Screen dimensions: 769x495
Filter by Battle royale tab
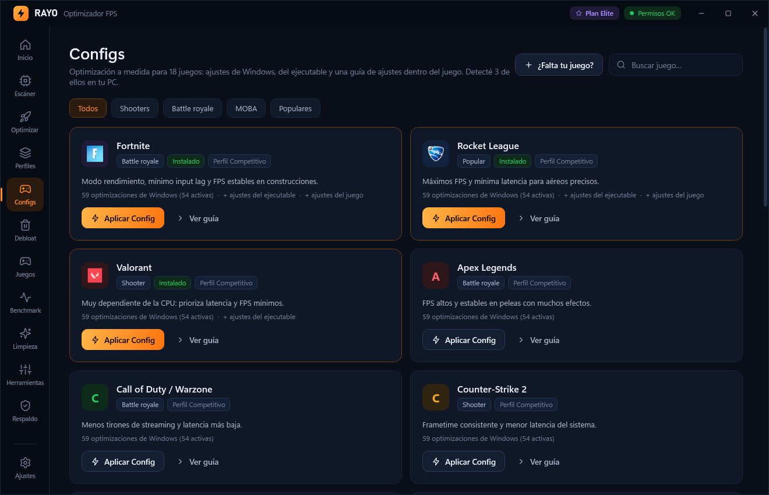pyautogui.click(x=192, y=108)
